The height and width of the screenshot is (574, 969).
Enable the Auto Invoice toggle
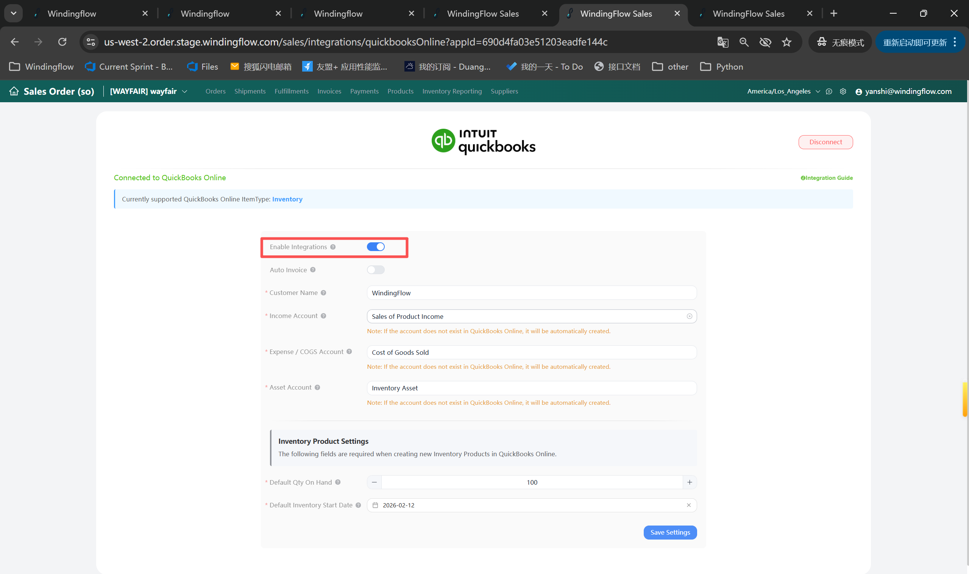click(x=375, y=270)
